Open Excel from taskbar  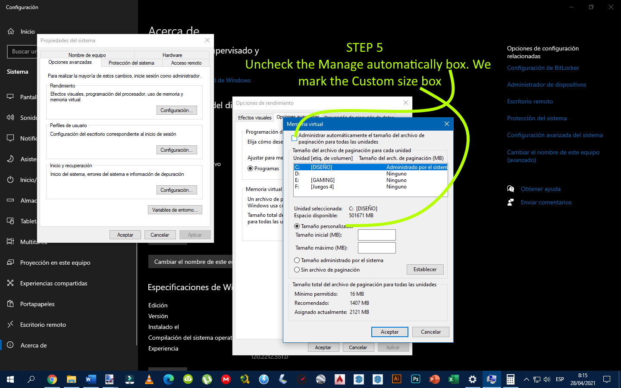(453, 379)
